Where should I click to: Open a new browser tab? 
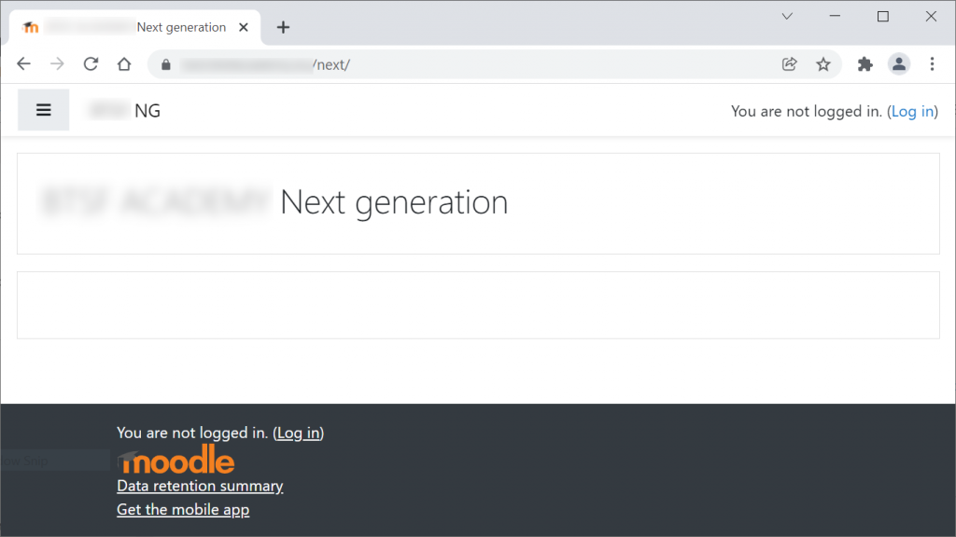(x=283, y=27)
